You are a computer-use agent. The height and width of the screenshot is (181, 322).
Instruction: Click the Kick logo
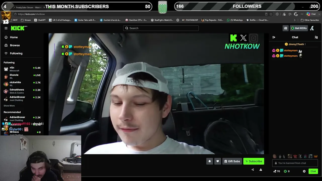19,28
